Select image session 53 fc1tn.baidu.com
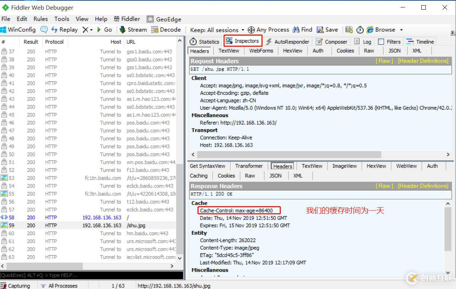456x289 pixels. click(88, 178)
